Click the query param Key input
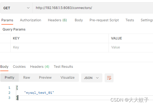The width and height of the screenshot is (153, 105). (x=60, y=47)
